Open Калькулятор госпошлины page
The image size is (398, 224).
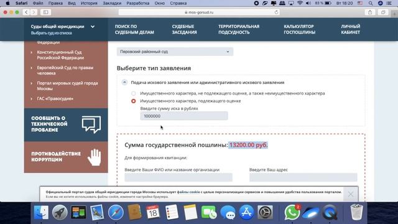[x=300, y=29]
